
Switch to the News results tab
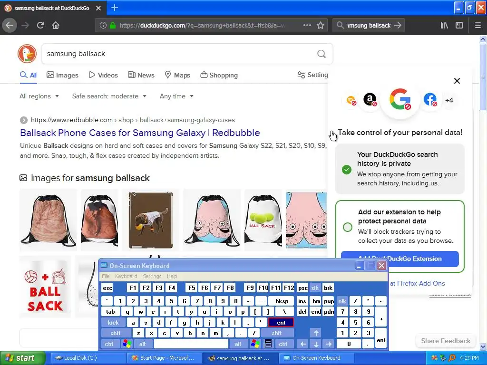(x=141, y=75)
